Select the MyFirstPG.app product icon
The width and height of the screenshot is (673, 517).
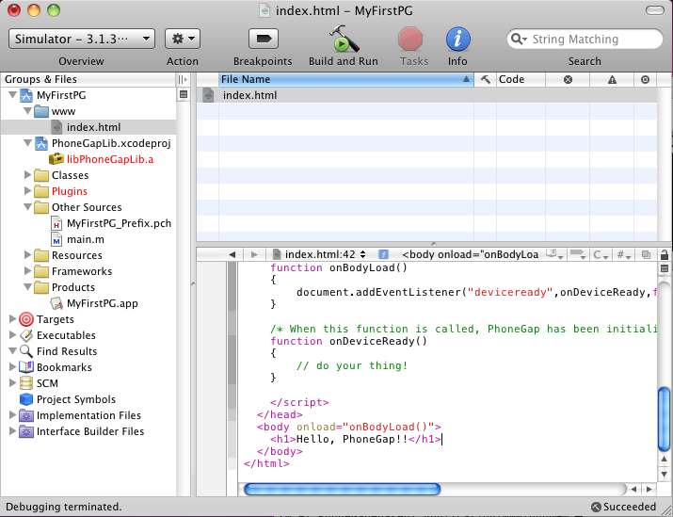pyautogui.click(x=56, y=303)
